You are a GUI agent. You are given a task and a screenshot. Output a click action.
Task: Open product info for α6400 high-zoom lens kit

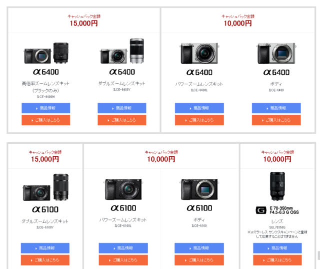coord(45,108)
